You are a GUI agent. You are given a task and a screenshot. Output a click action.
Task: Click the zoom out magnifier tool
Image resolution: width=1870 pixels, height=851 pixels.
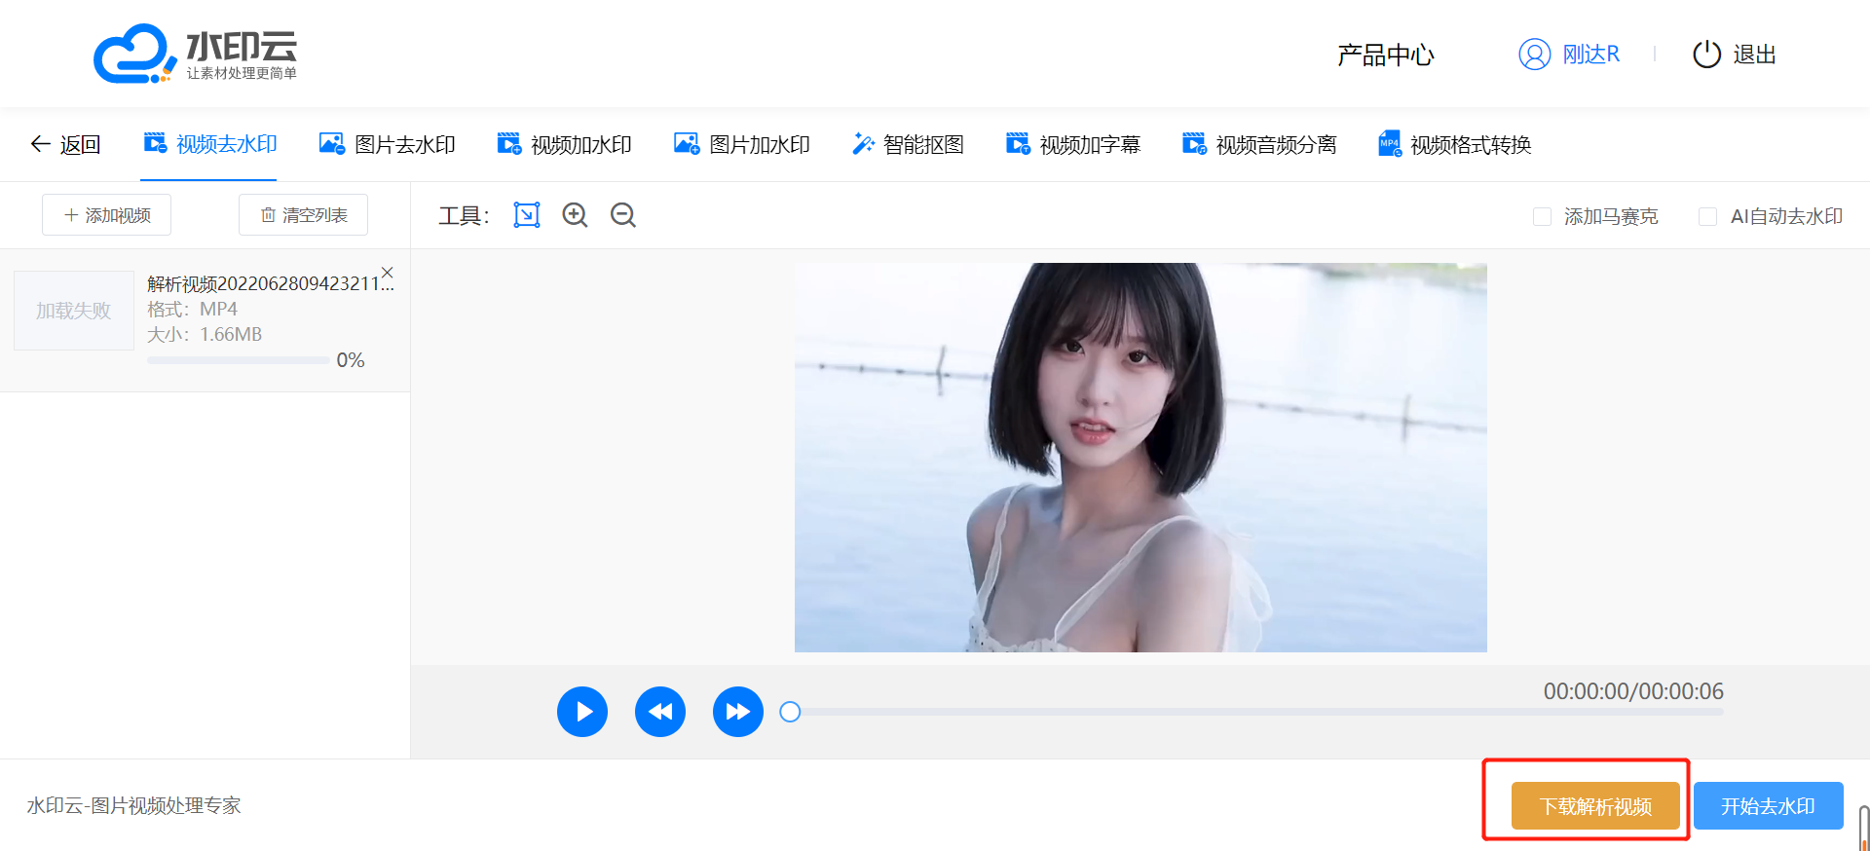coord(622,214)
